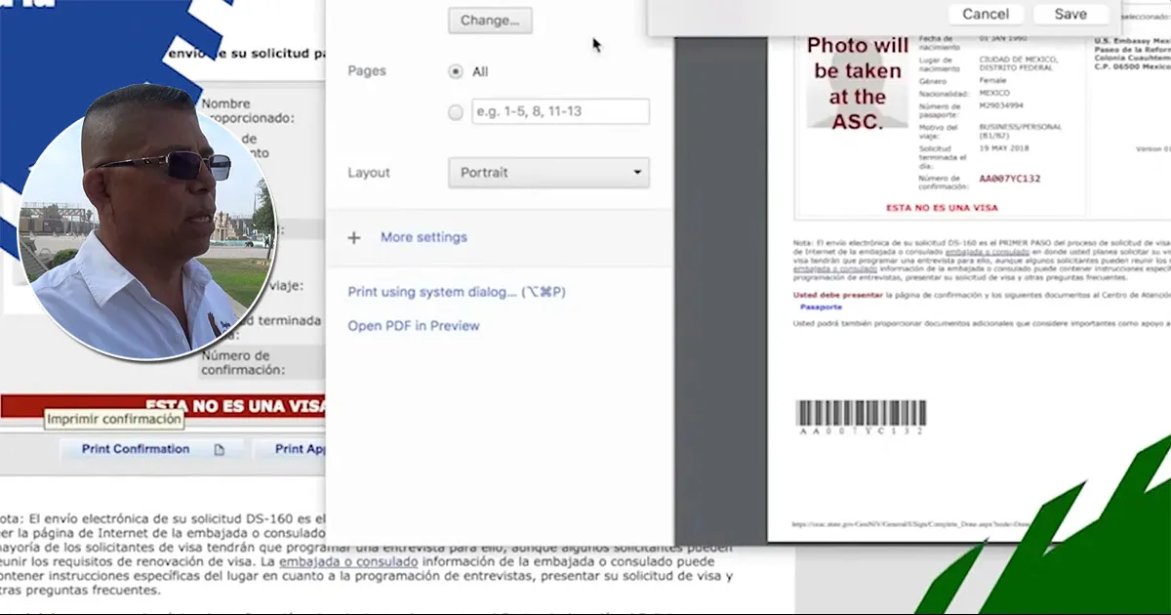Click the Imprimir confirmación tooltip

click(x=114, y=419)
